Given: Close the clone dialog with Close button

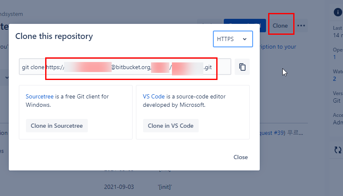Looking at the screenshot, I should [x=241, y=157].
